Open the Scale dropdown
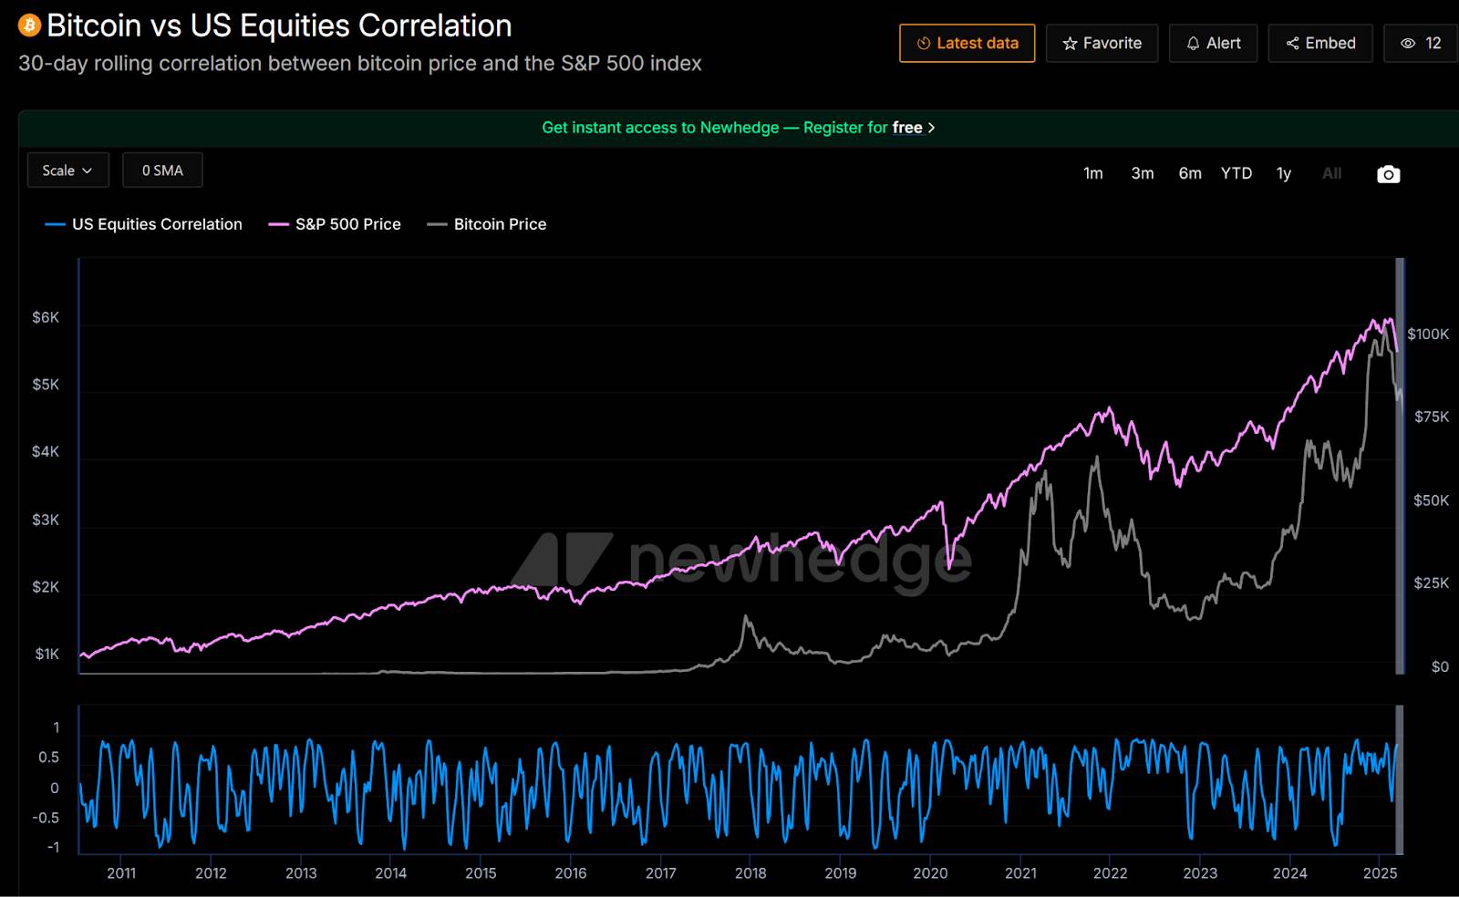1459x897 pixels. coord(67,170)
